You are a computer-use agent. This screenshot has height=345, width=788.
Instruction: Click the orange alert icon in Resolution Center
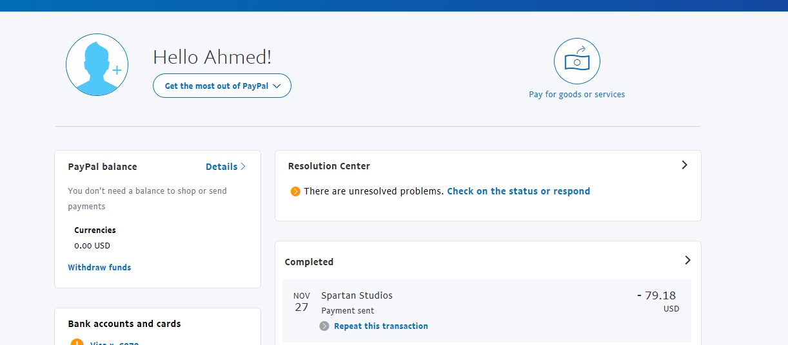[295, 191]
